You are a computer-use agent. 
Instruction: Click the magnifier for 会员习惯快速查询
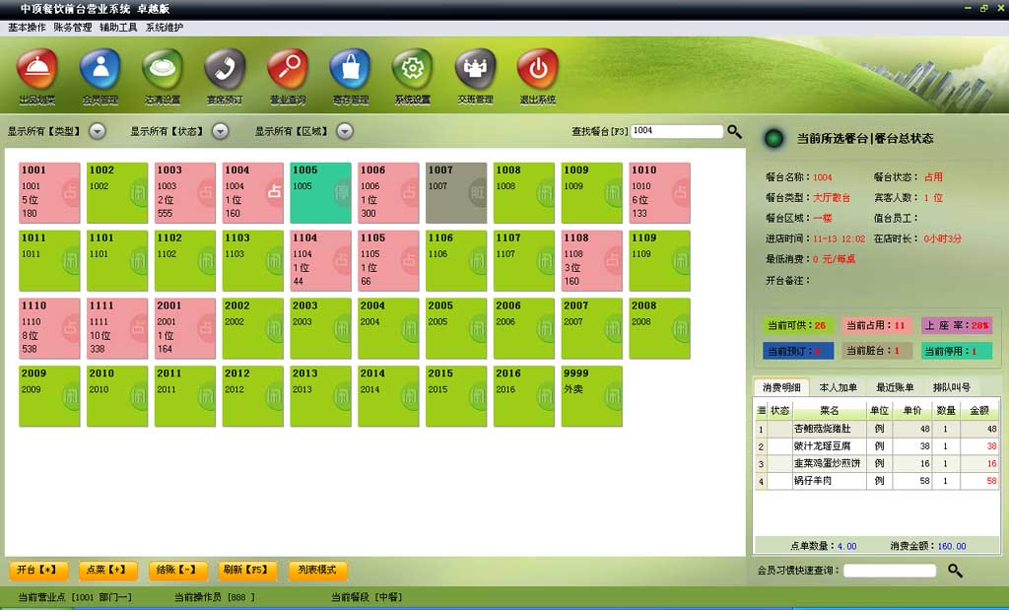(x=954, y=570)
